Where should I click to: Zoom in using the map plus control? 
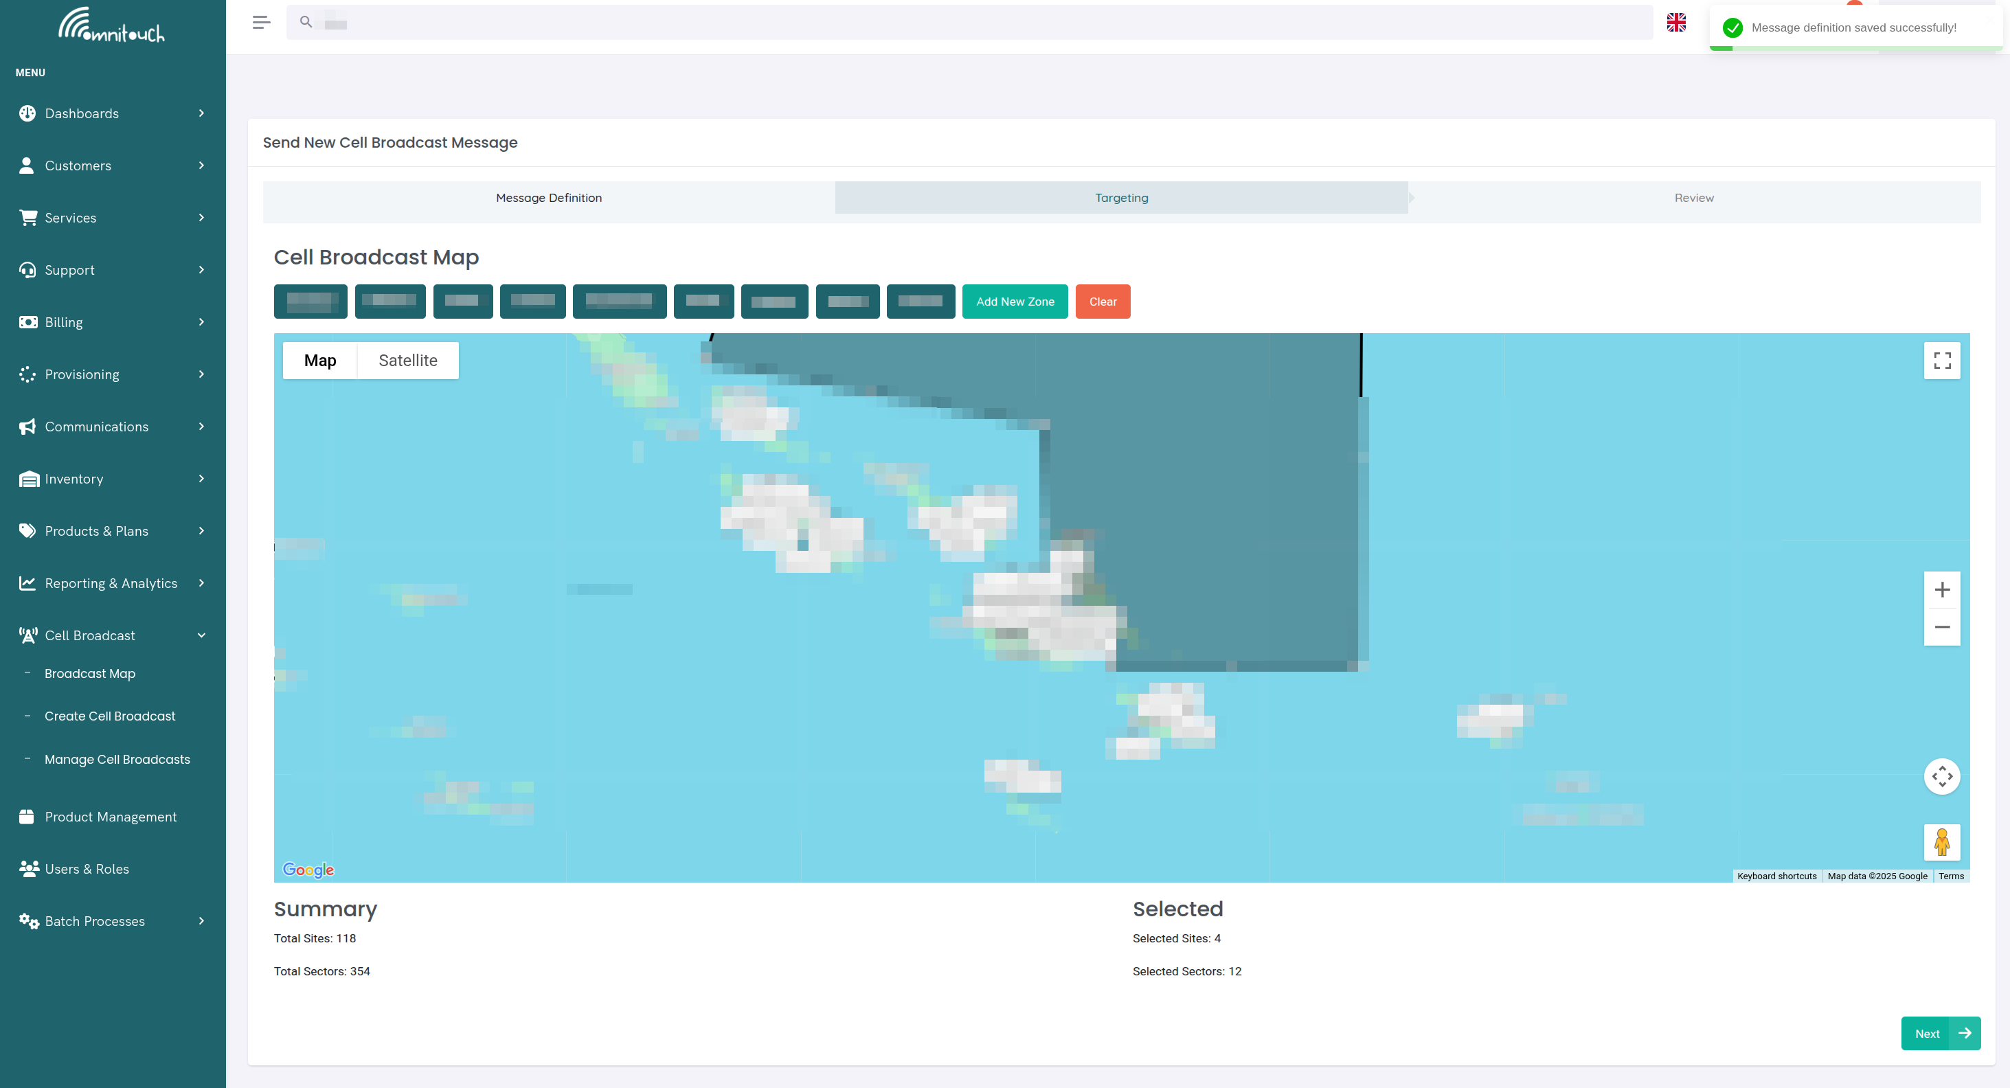tap(1942, 589)
